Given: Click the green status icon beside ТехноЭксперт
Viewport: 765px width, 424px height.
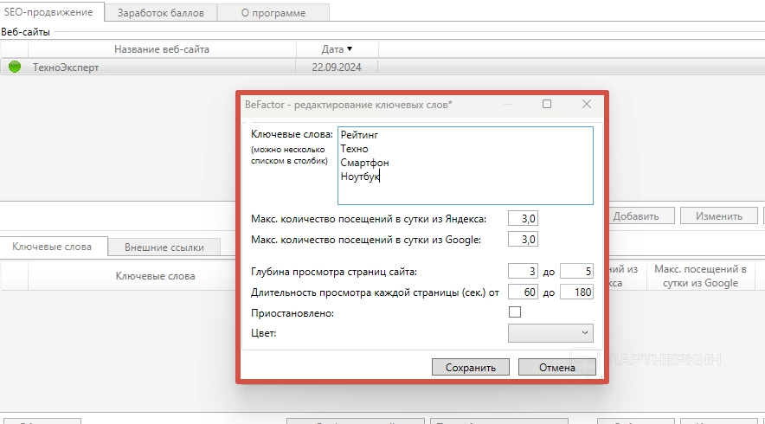Looking at the screenshot, I should click(15, 67).
